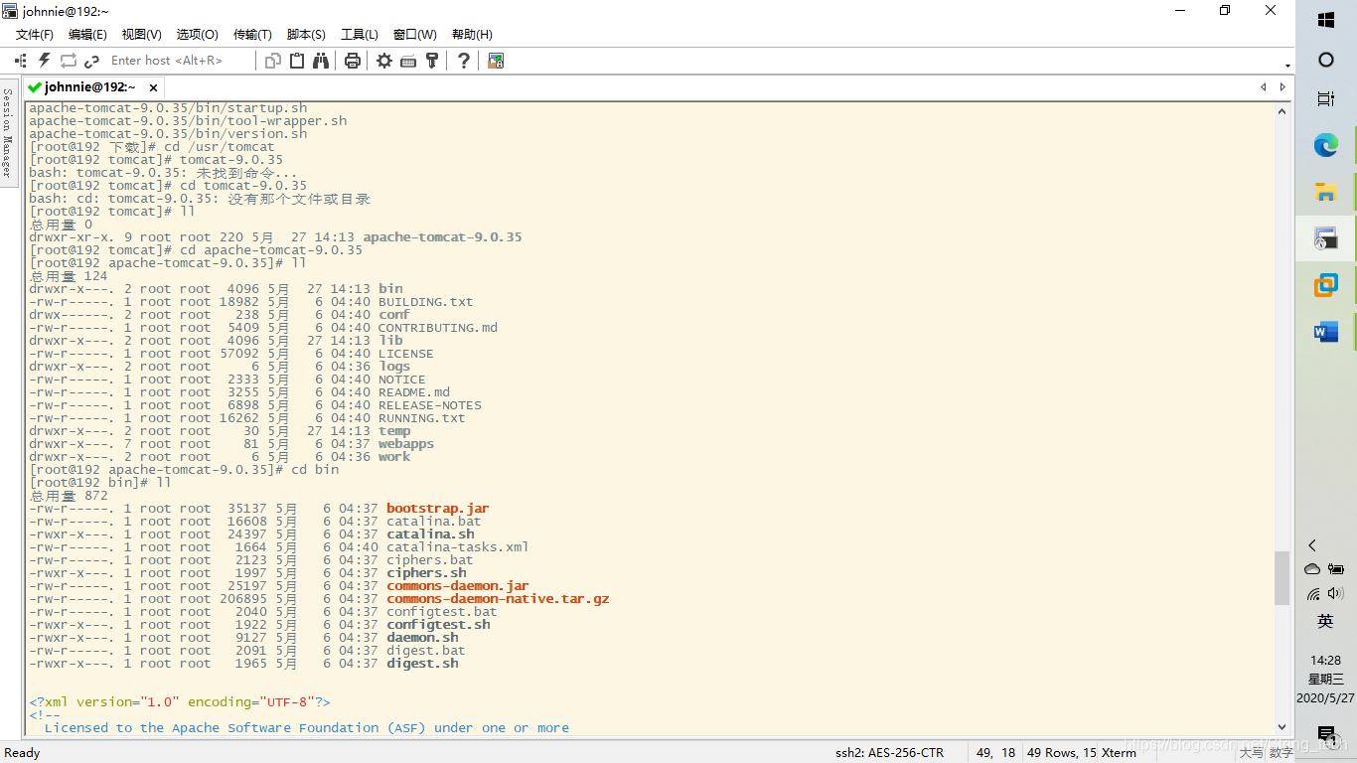Click the SecureCRT taskbar icon
The height and width of the screenshot is (763, 1357).
1326,238
